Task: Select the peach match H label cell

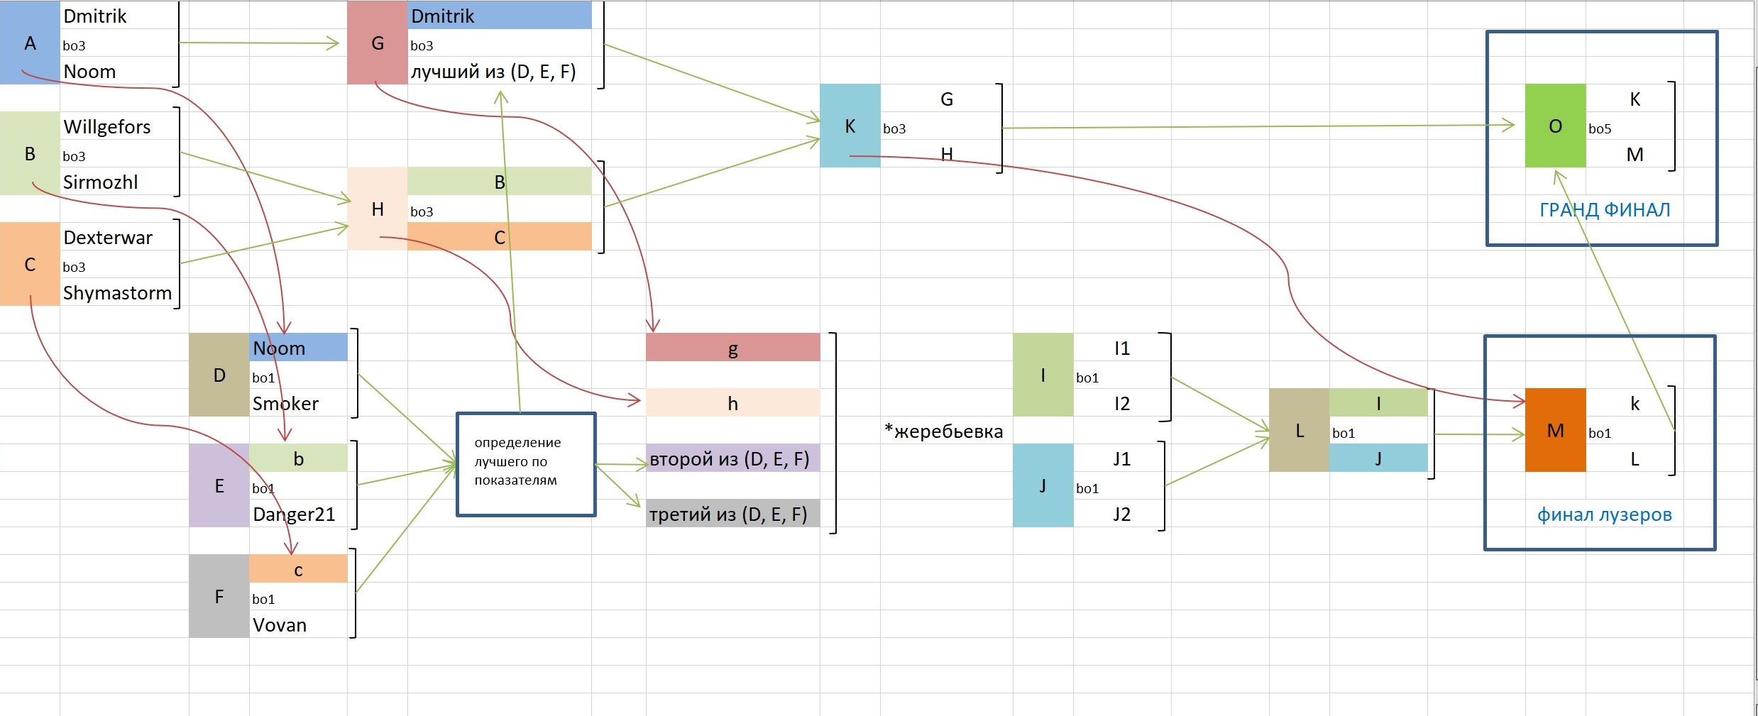Action: pyautogui.click(x=378, y=209)
